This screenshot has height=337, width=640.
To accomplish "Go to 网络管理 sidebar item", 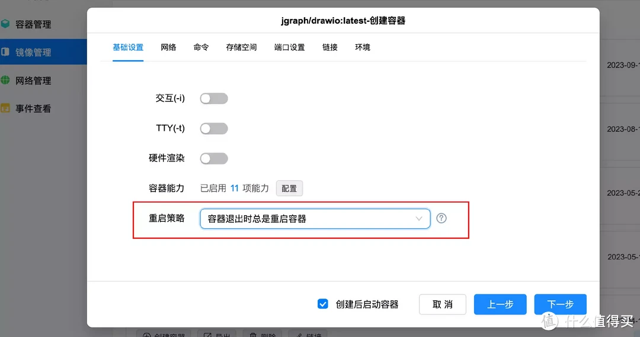I will click(x=33, y=80).
